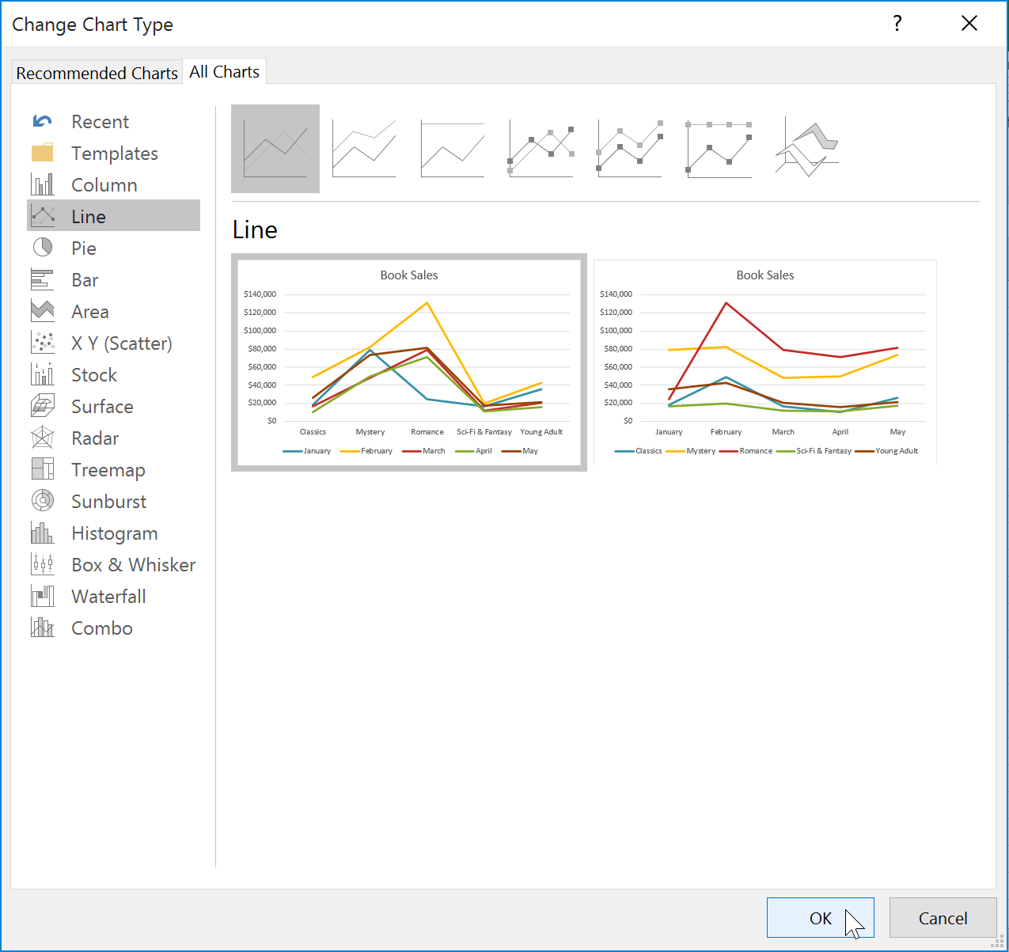Open the Area chart category
Screen dimensions: 1009x952
tap(89, 311)
